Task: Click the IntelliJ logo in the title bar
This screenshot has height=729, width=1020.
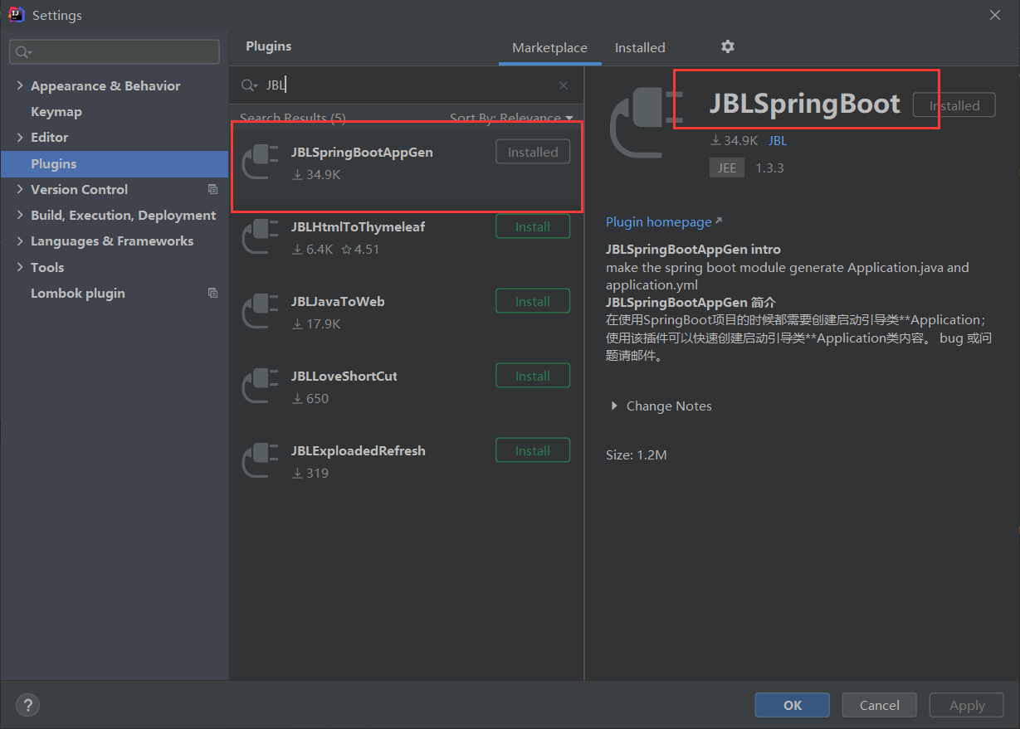Action: click(16, 15)
